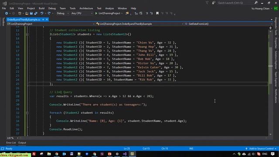Screen dimensions: 279x157
Task: Click the Open File folder icon
Action: pos(27,14)
